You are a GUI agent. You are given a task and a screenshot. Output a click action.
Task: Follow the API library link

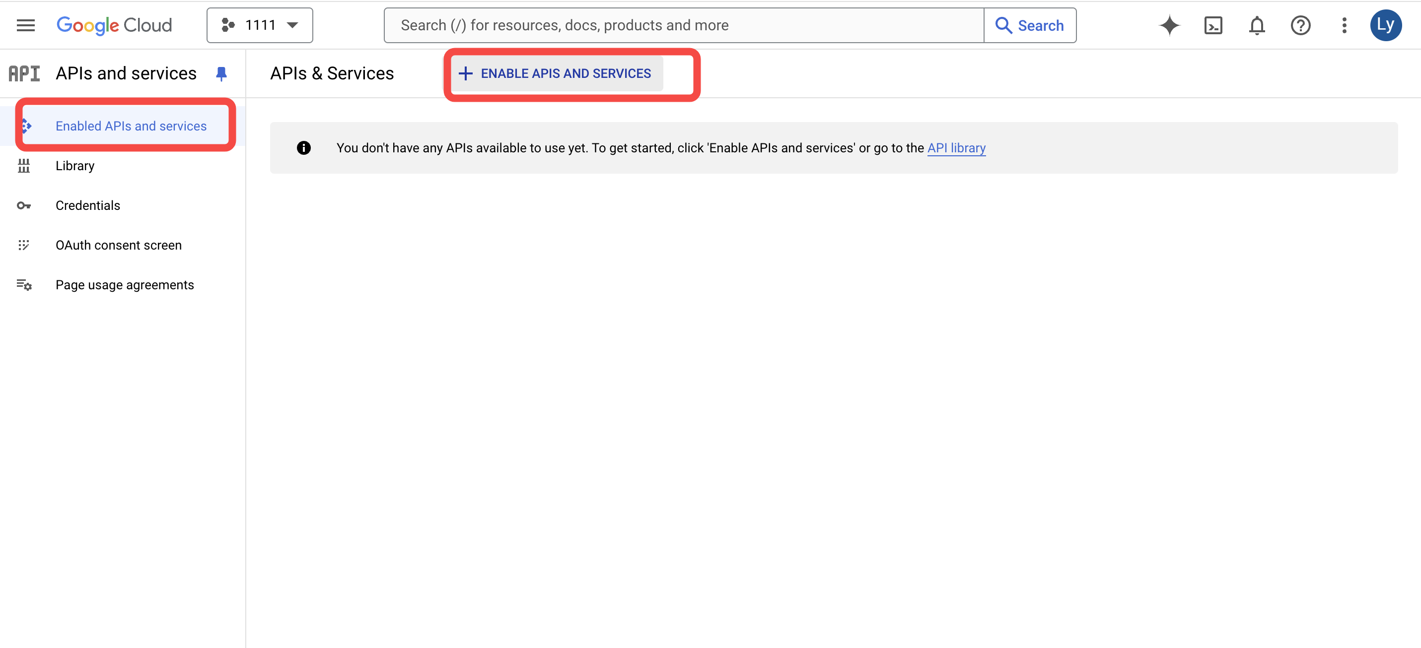tap(956, 148)
